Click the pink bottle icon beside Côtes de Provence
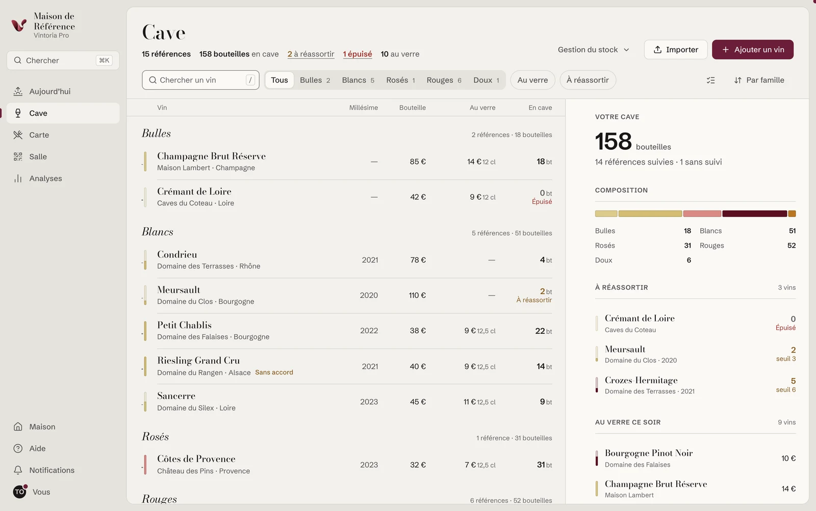Screen dimensions: 816x511 tap(145, 465)
